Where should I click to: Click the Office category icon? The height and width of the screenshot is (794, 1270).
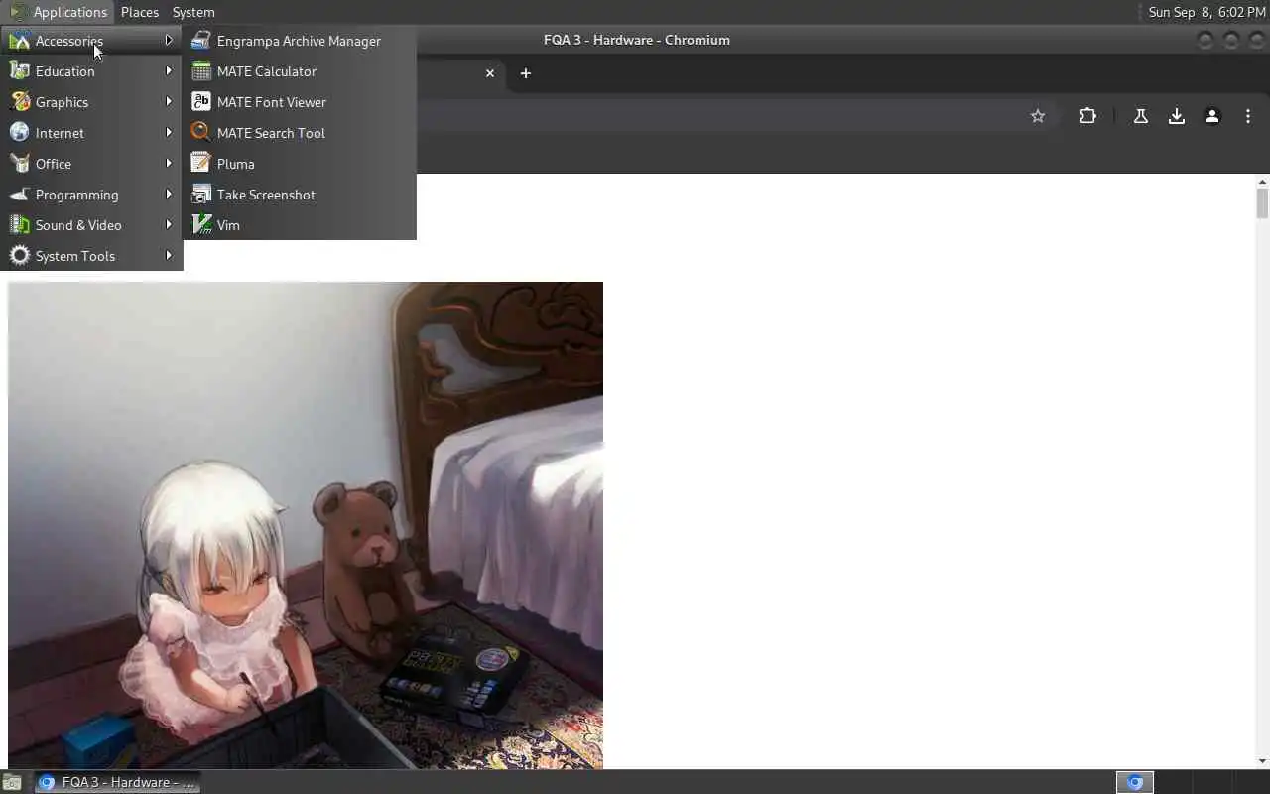(19, 164)
